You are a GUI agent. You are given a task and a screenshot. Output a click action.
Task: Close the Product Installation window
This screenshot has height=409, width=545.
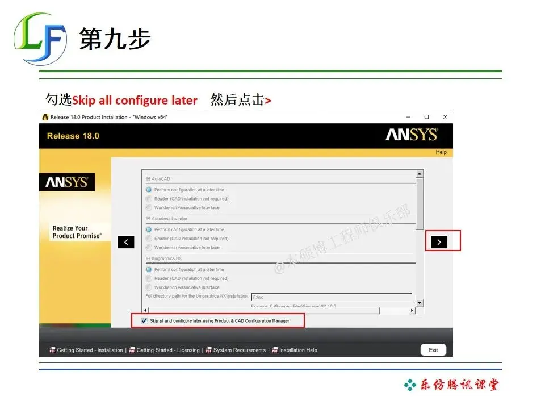point(445,117)
